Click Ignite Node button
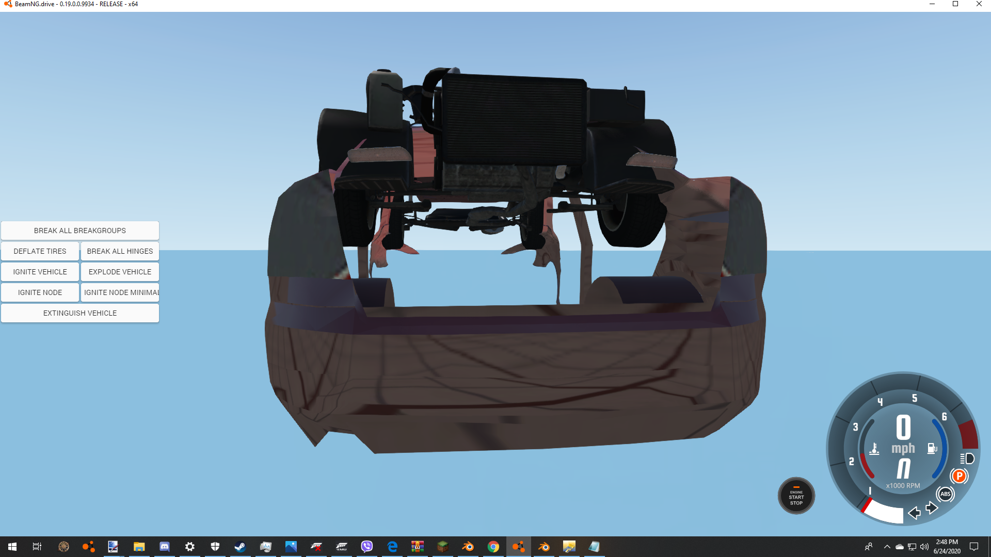Screen dimensions: 991x557 pyautogui.click(x=40, y=292)
